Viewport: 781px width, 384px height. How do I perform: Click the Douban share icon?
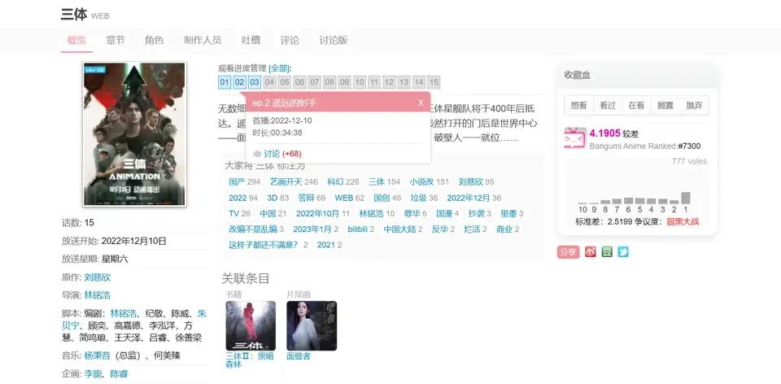click(x=607, y=252)
